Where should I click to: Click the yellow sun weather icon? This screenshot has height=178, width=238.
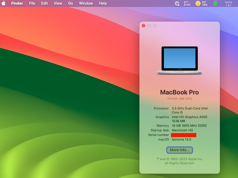198,3
